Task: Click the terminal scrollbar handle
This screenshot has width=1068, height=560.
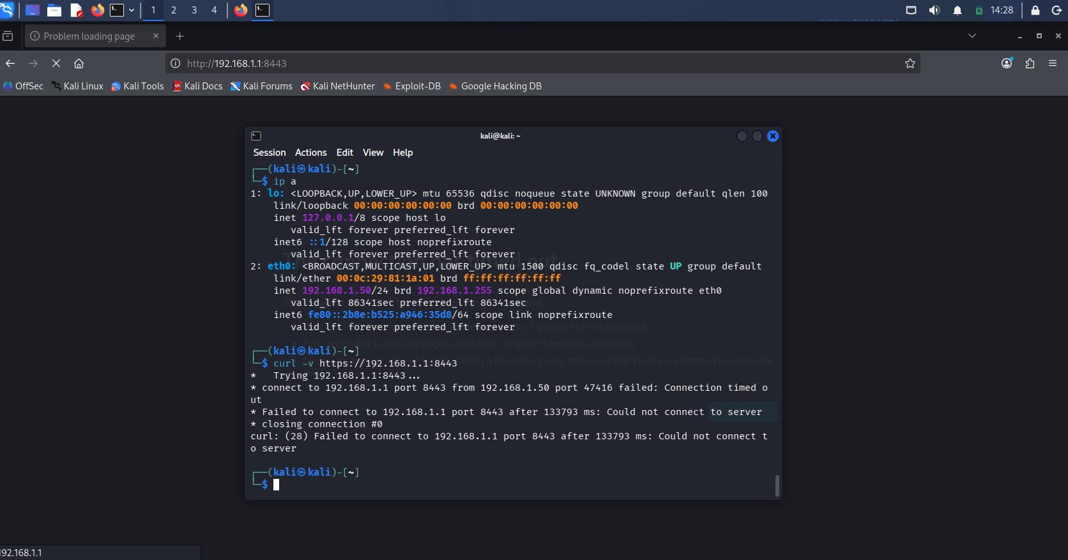Action: tap(777, 485)
